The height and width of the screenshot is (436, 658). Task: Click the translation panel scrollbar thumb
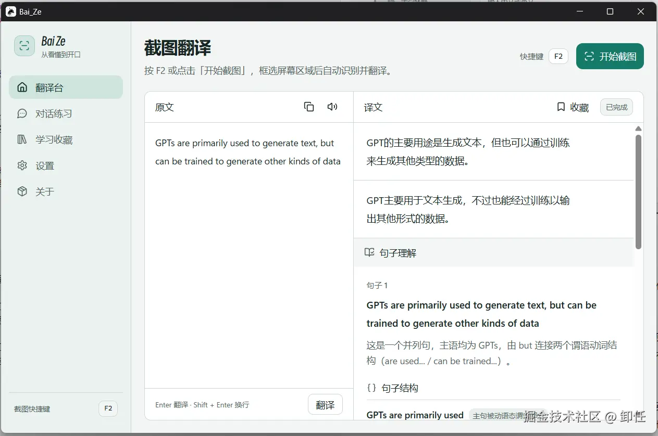638,191
